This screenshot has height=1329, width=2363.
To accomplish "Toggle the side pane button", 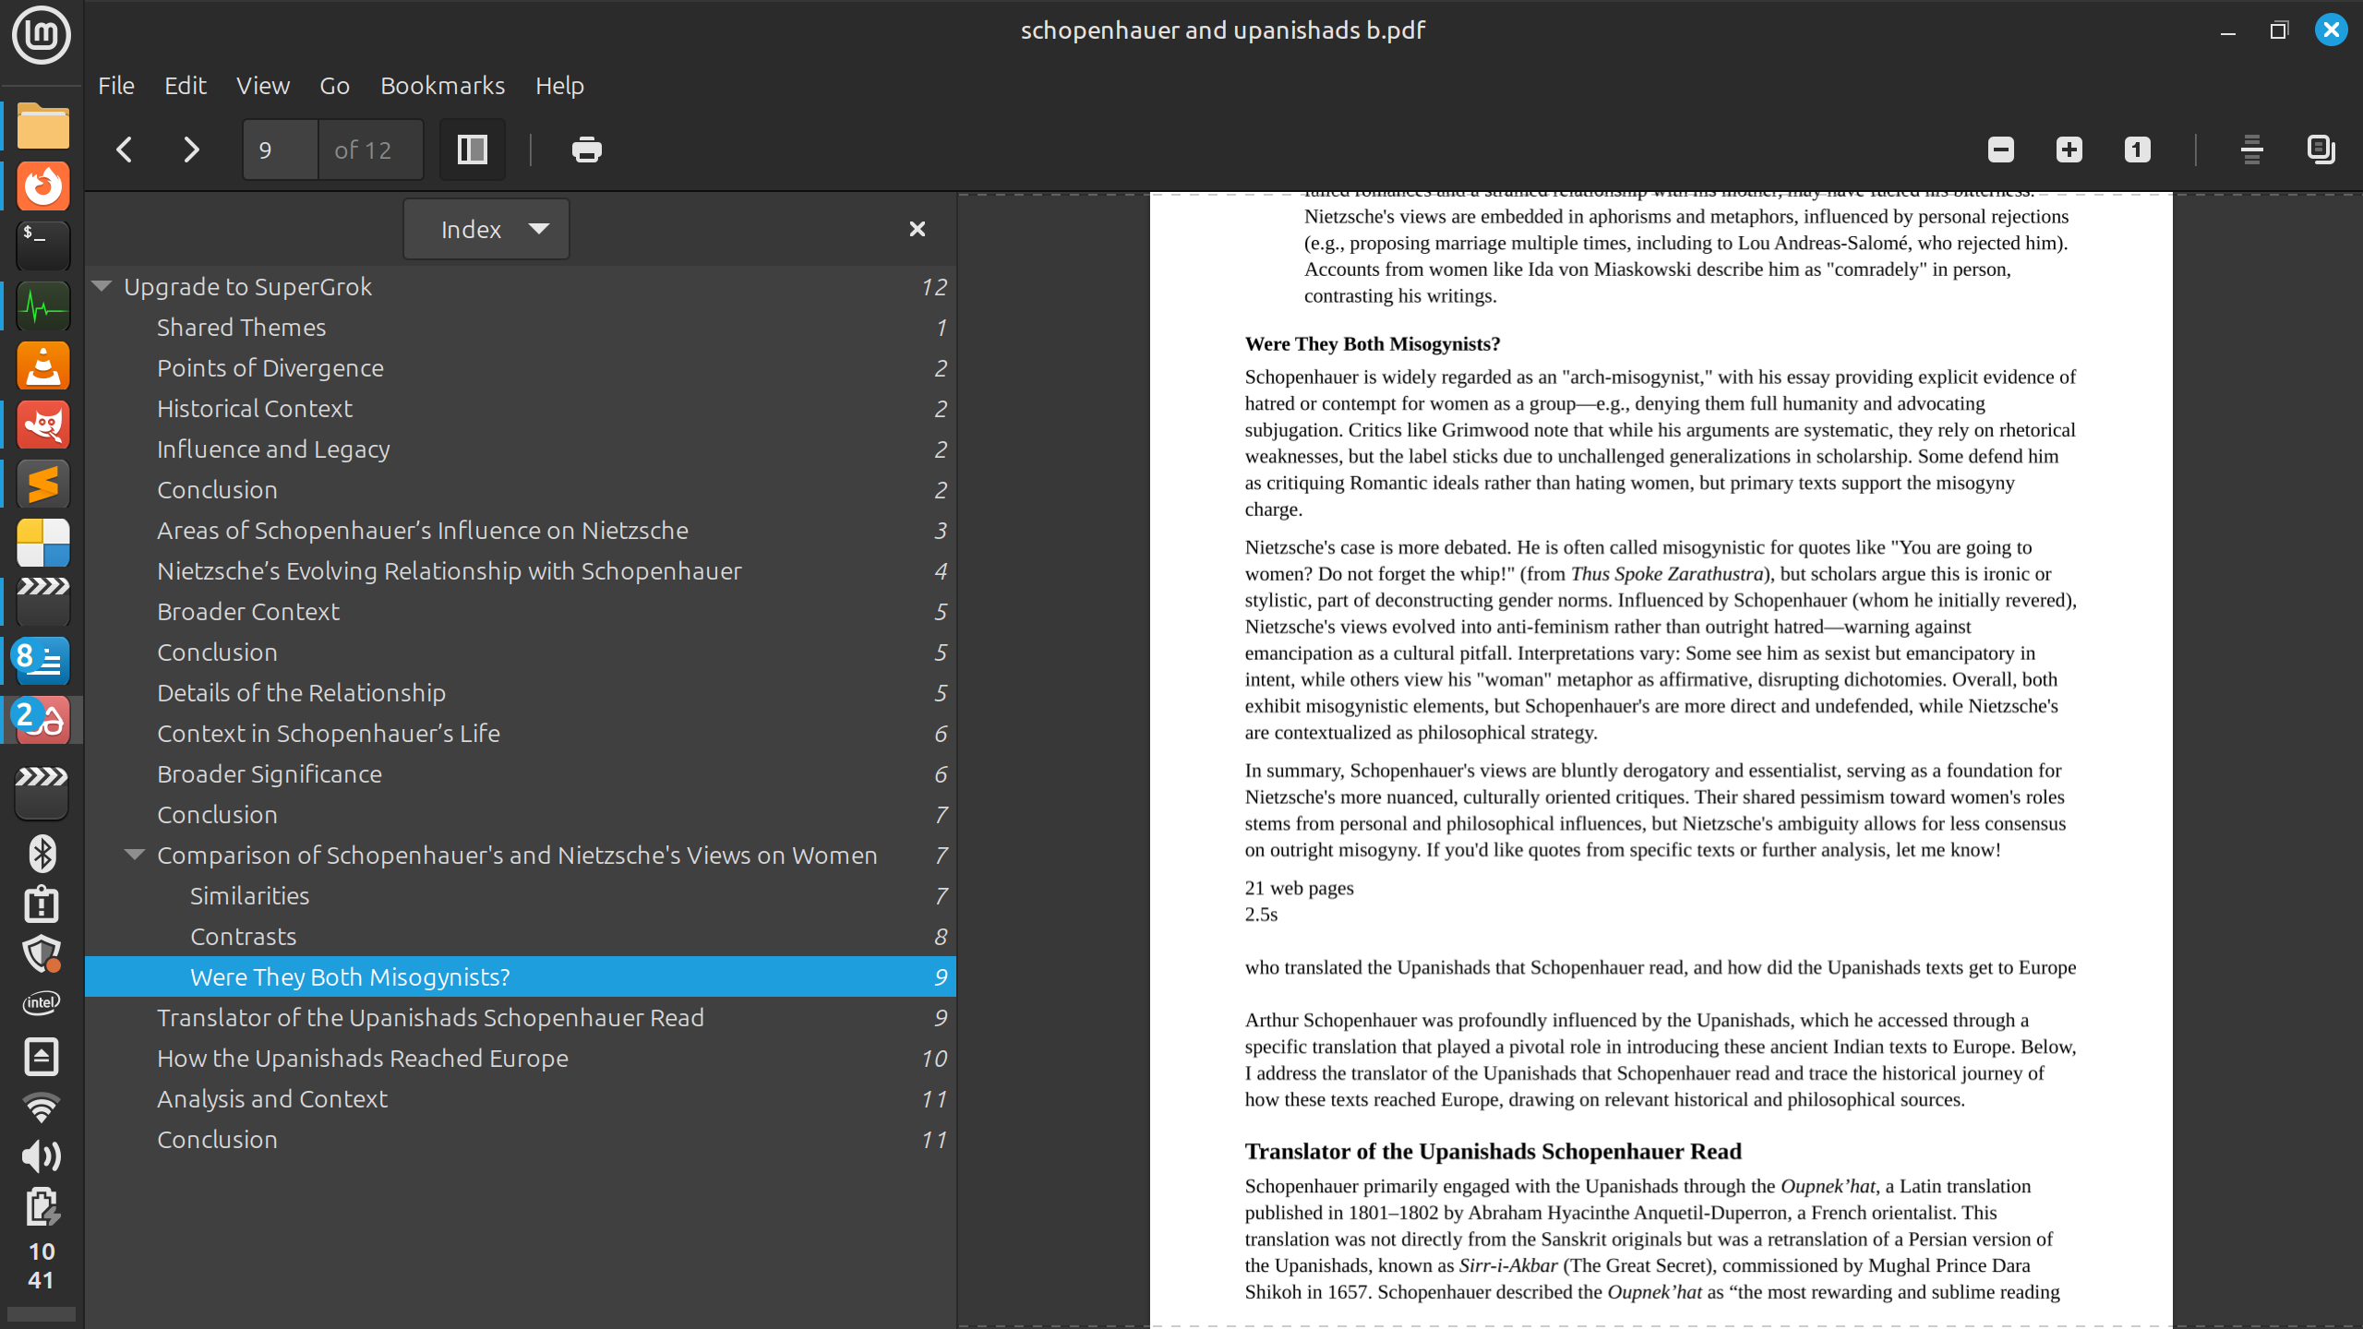I will [473, 150].
